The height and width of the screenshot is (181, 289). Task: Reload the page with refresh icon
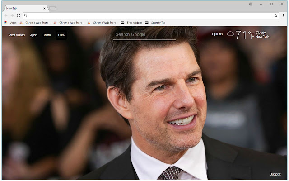click(19, 16)
